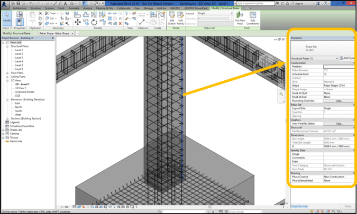Click the Revit application logo button
The height and width of the screenshot is (214, 357).
tap(5, 3)
